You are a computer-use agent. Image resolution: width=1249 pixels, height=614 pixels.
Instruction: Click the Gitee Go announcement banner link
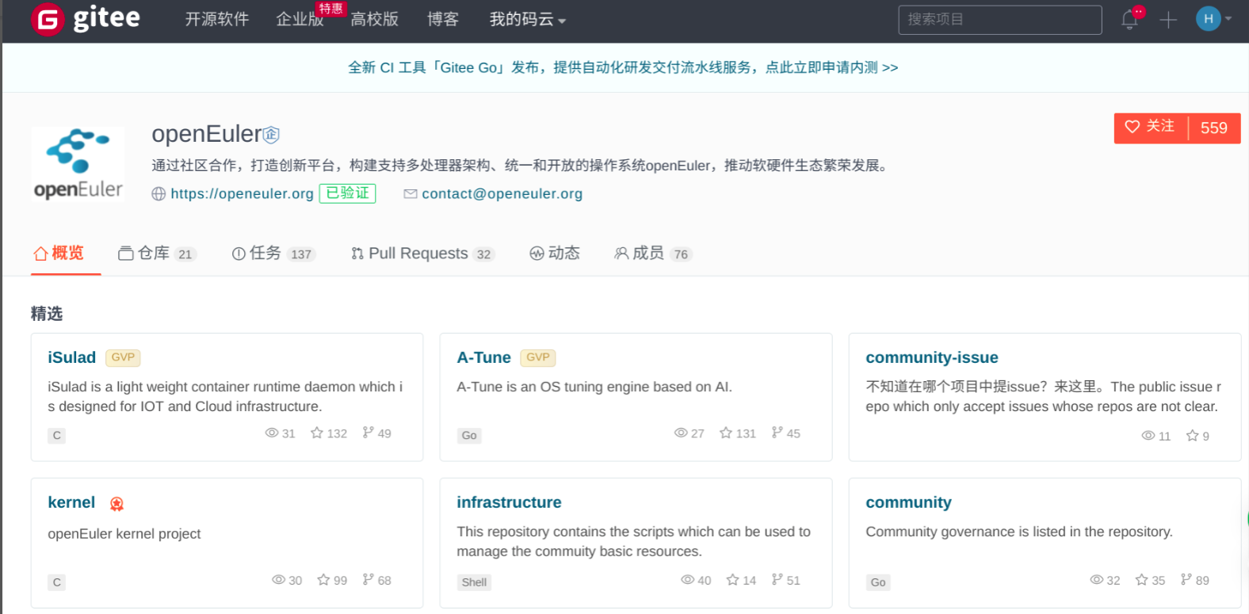623,67
